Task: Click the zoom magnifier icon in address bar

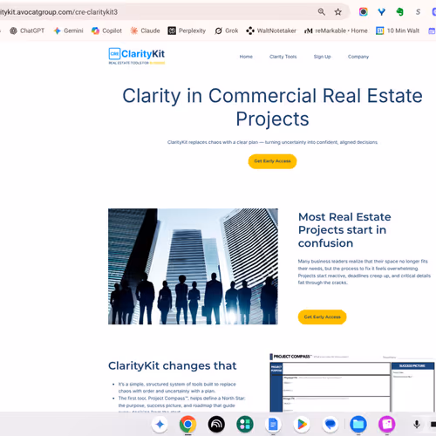Action: coord(321,12)
